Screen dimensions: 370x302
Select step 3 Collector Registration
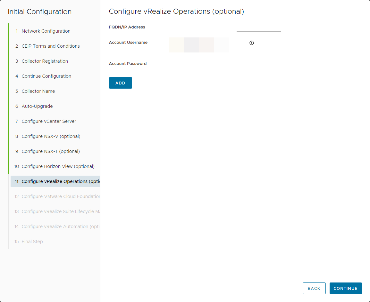point(55,61)
